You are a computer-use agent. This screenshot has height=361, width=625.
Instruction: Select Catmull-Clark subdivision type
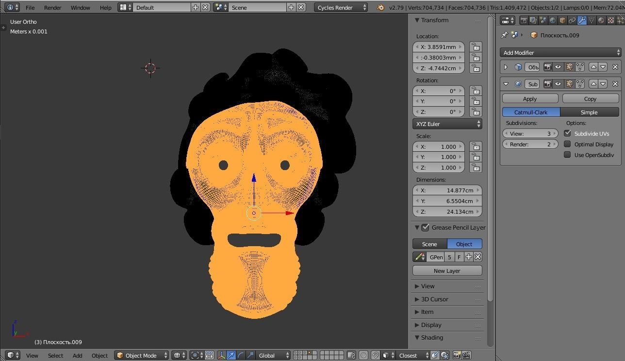click(x=531, y=112)
